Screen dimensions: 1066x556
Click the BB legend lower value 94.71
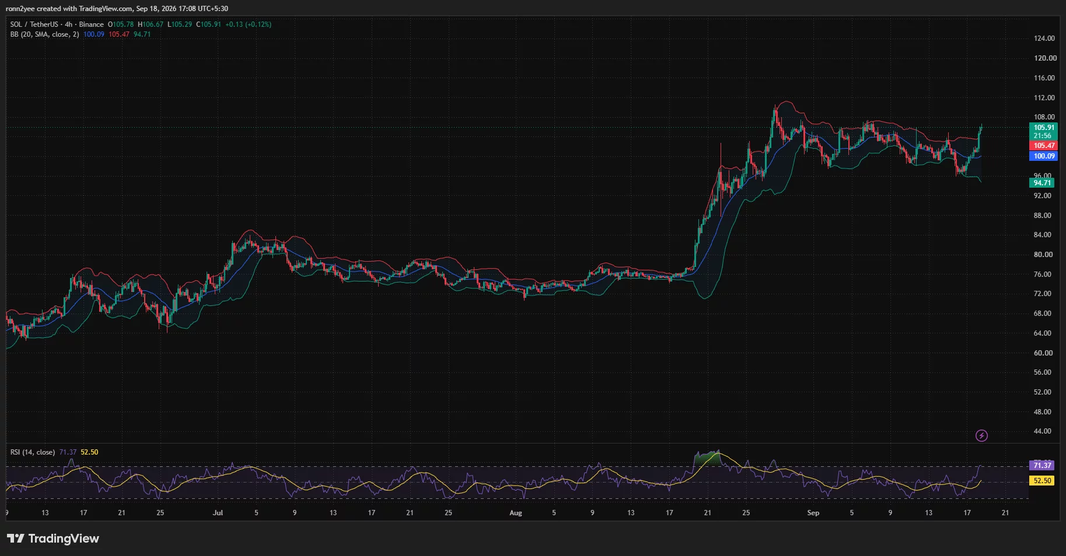coord(142,34)
